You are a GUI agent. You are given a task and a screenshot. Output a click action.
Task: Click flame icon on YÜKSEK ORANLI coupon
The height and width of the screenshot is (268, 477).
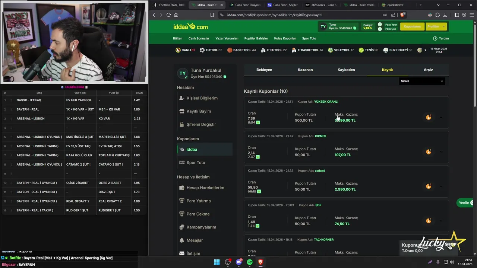pyautogui.click(x=429, y=117)
